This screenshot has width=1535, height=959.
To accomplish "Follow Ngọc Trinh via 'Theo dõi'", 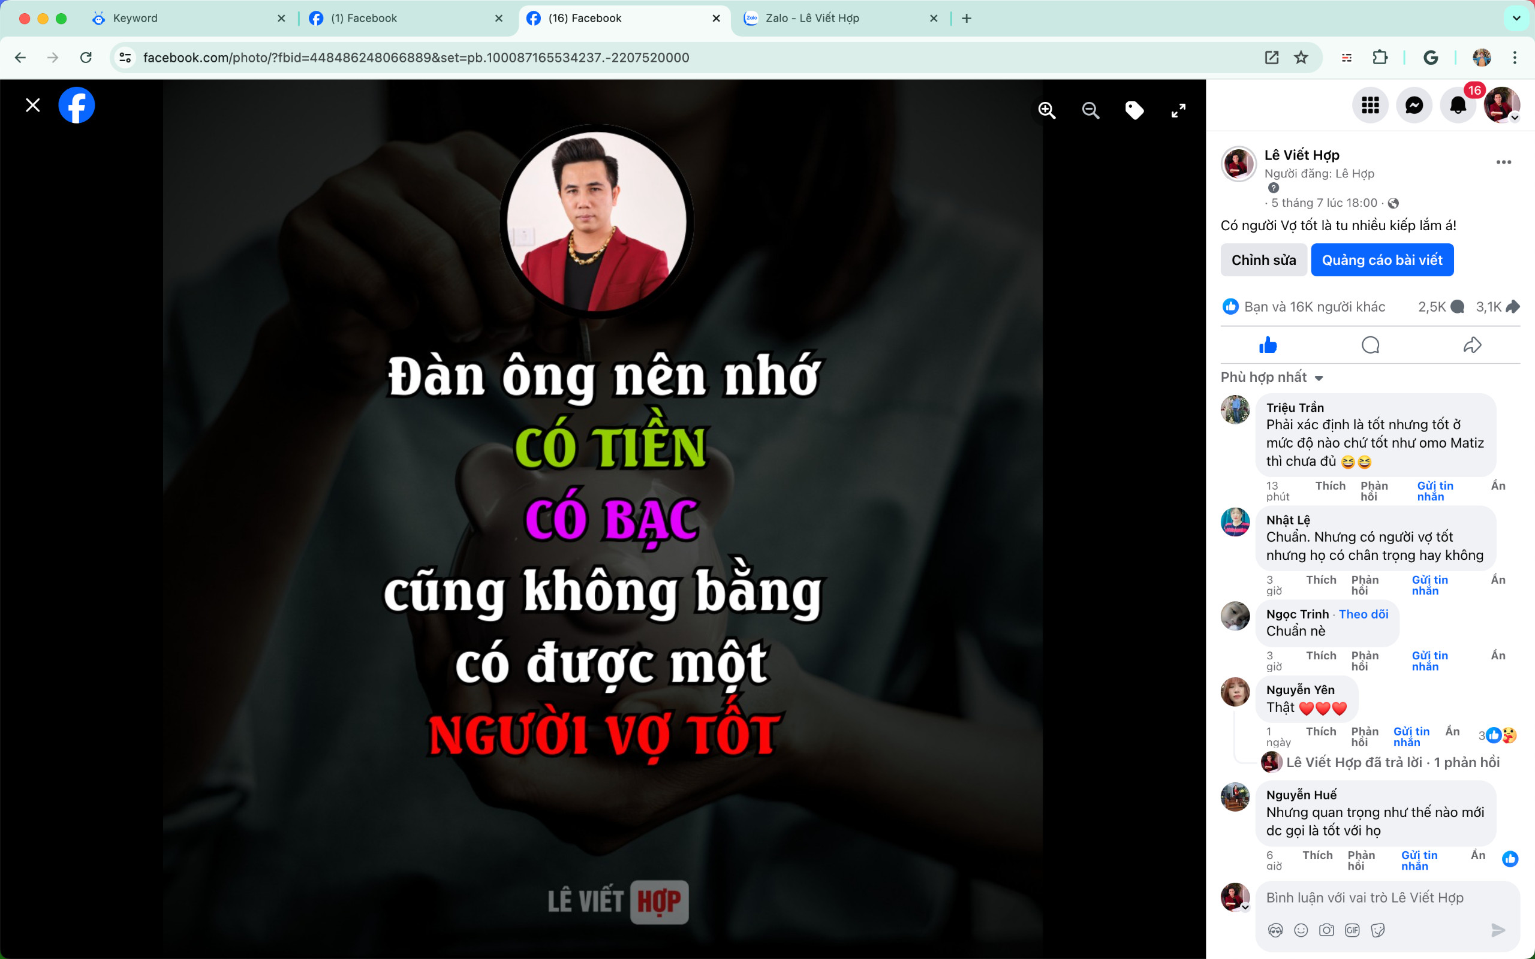I will [1363, 614].
